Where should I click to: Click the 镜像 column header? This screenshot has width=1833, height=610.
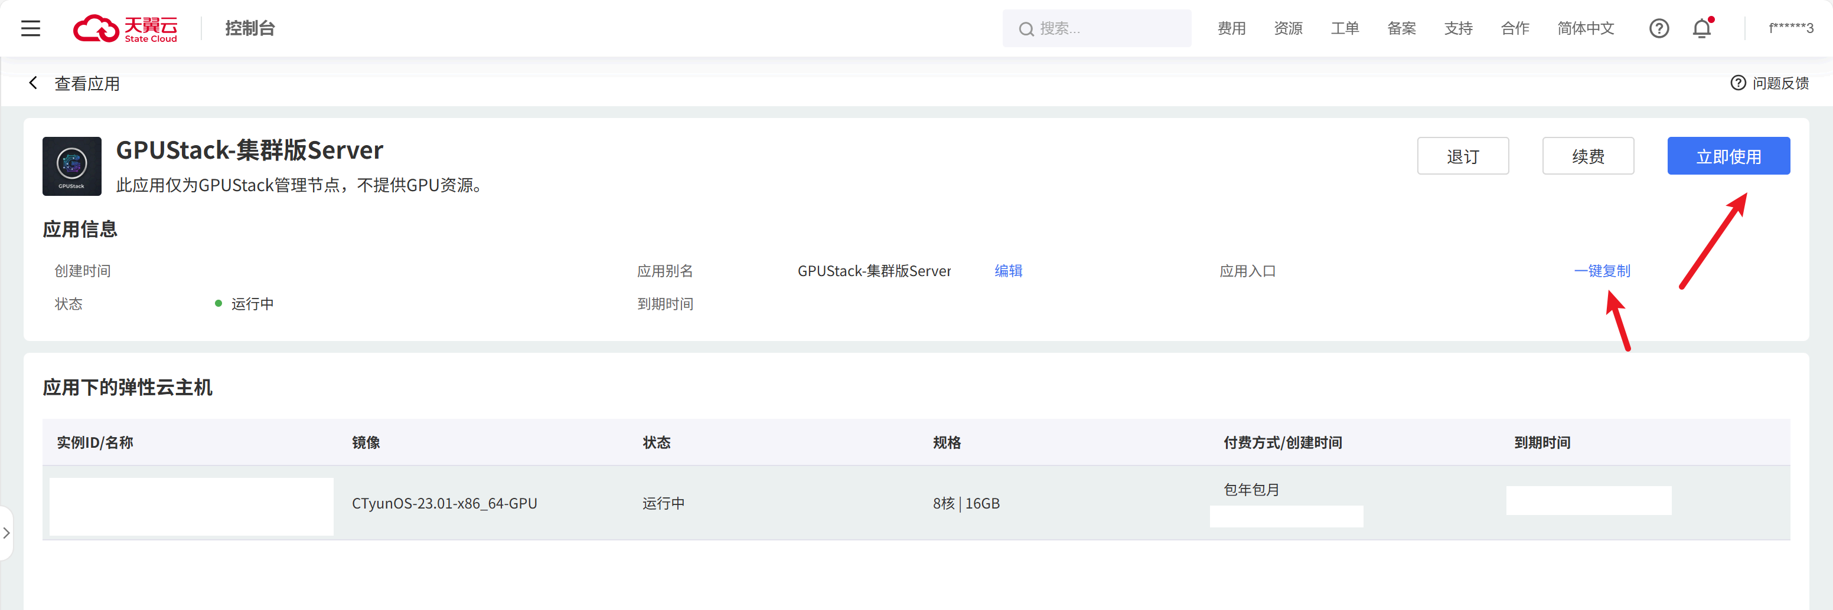[366, 443]
